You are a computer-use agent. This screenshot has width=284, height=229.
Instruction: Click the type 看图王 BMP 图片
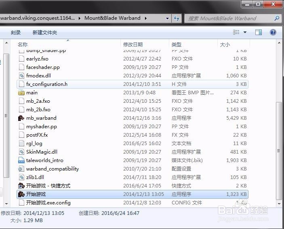coord(193,93)
